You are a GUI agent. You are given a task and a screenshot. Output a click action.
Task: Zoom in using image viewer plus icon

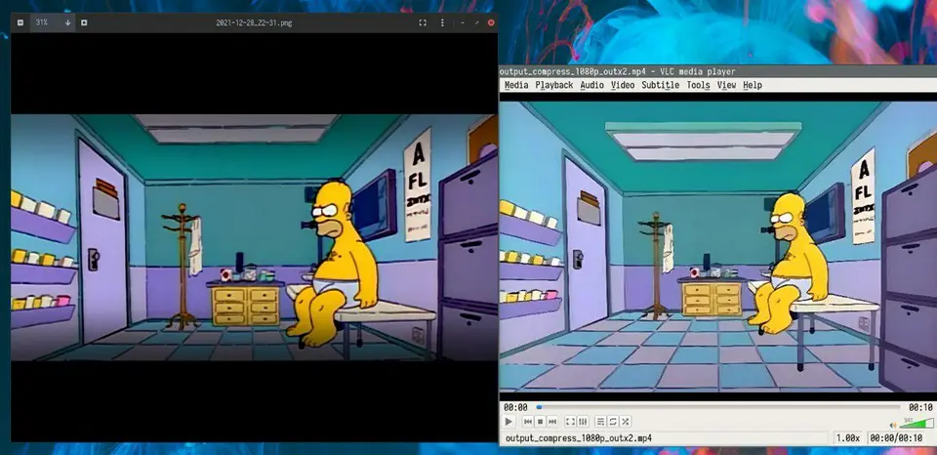click(x=84, y=22)
